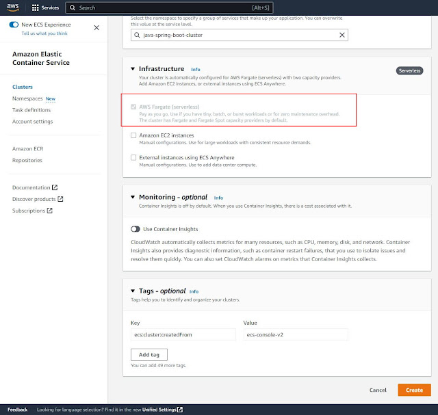Screen dimensions: 438x415
Task: Collapse the Infrastructure section
Action: pos(133,68)
